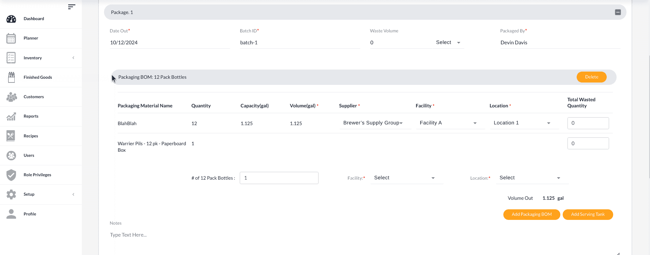Collapse Package 1 with minus icon

point(618,12)
